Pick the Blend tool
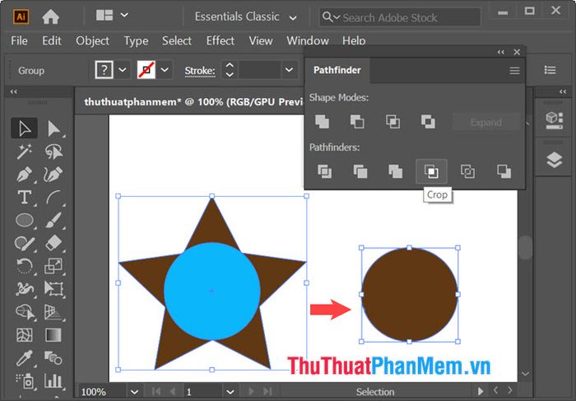The image size is (576, 401). pos(53,358)
